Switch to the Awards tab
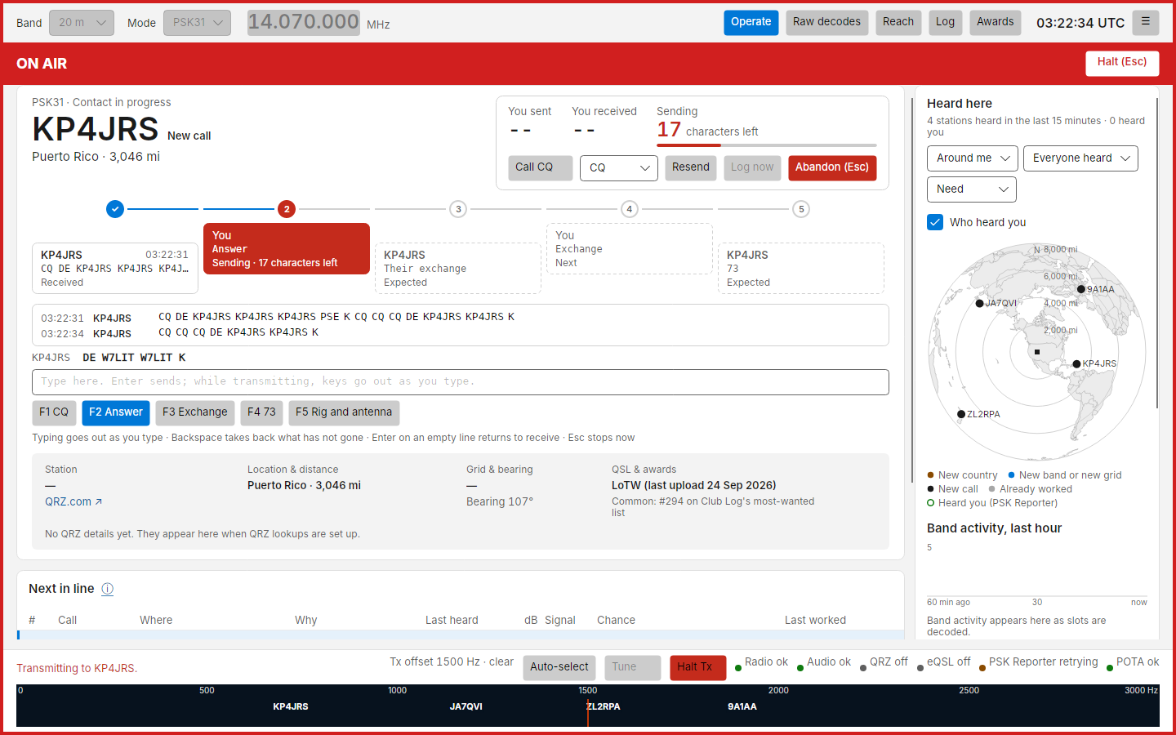The width and height of the screenshot is (1176, 735). pyautogui.click(x=996, y=22)
